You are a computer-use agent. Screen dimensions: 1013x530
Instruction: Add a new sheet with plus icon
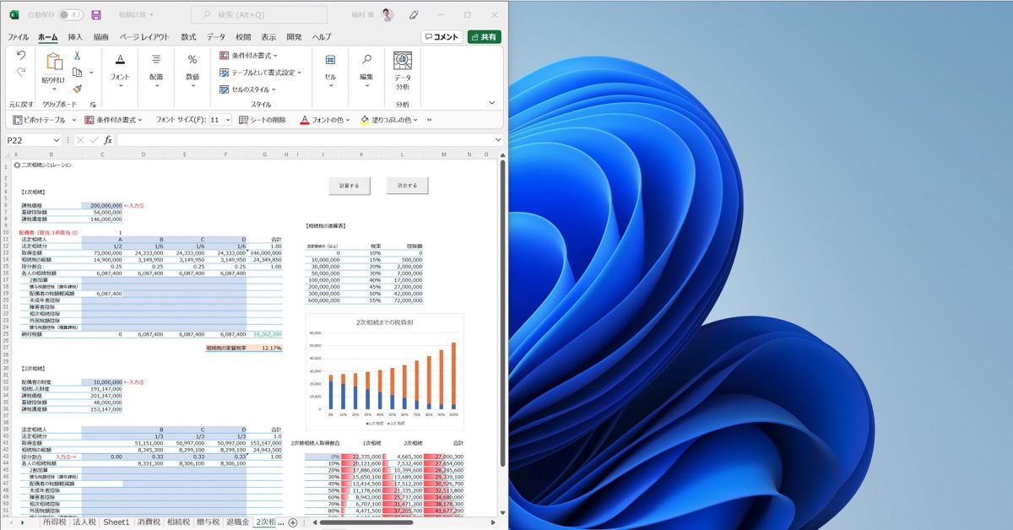(x=293, y=523)
